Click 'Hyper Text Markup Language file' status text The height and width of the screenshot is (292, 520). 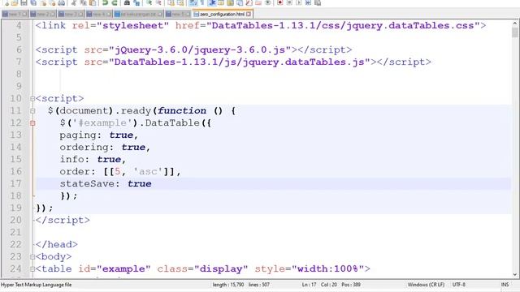[36, 285]
